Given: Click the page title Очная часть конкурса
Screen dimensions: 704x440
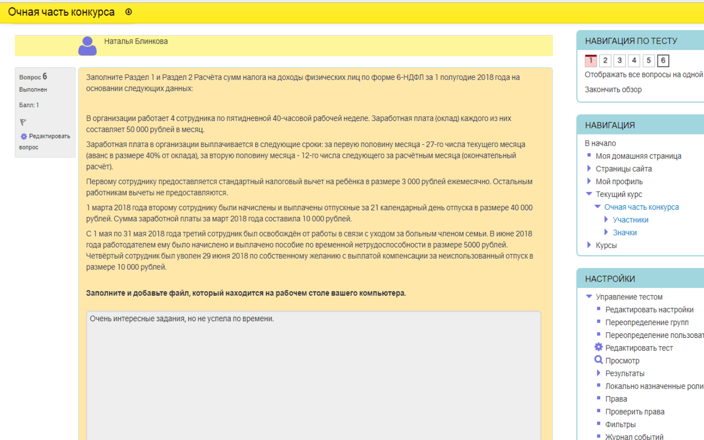Looking at the screenshot, I should coord(61,12).
